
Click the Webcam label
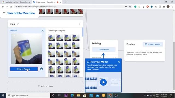13,30
